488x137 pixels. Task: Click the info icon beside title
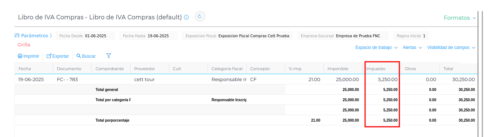[x=186, y=17]
